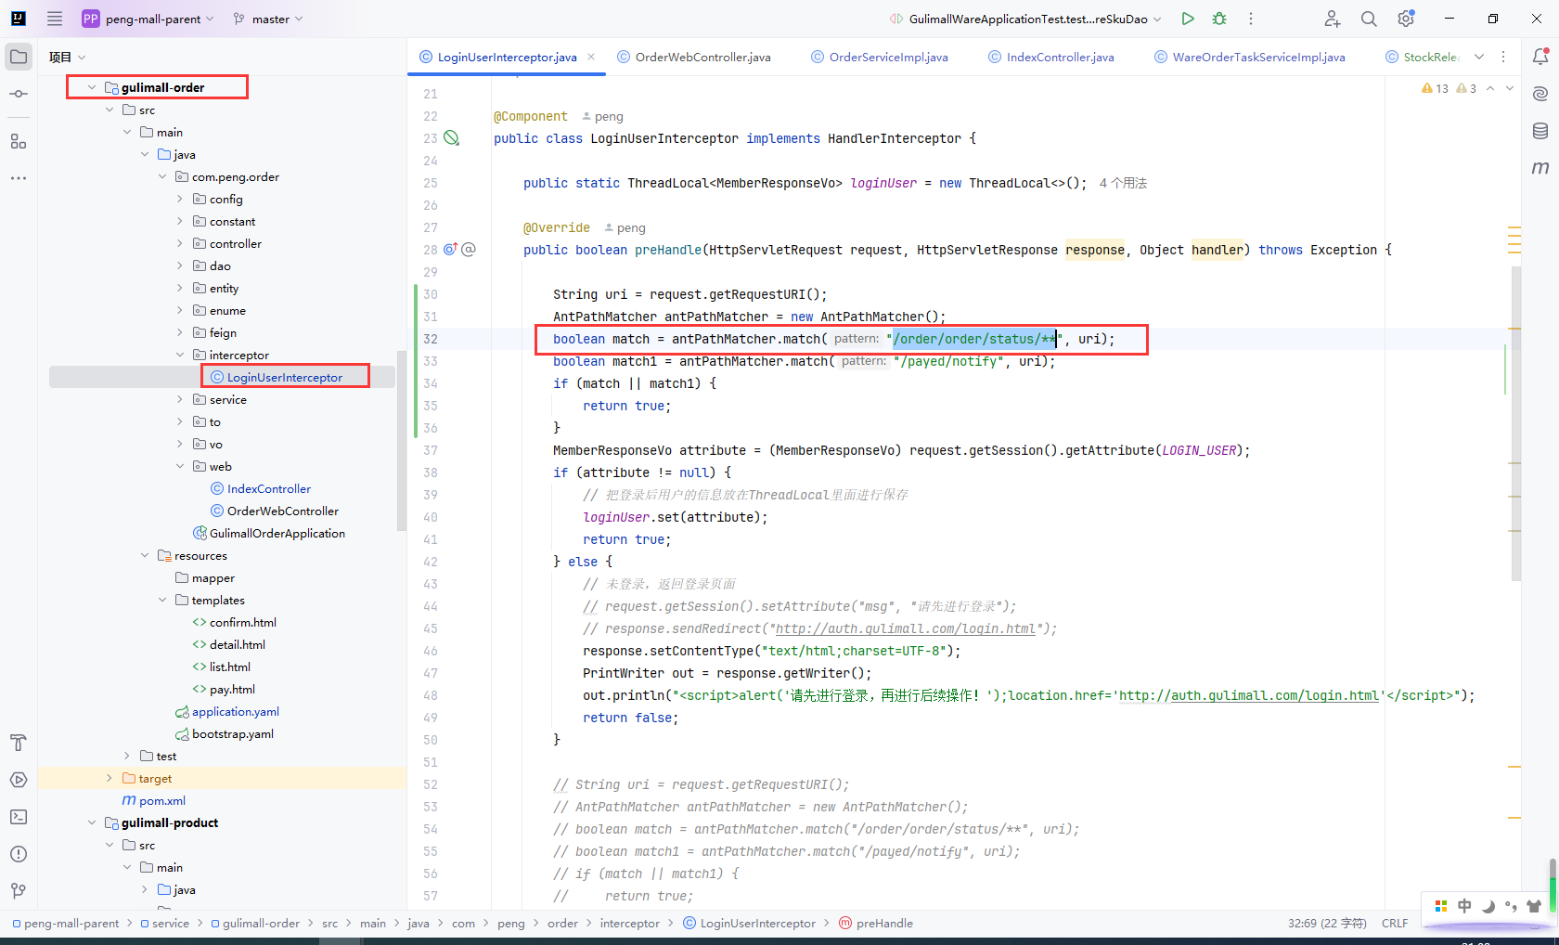1559x945 pixels.
Task: Open the Database tool window
Action: pyautogui.click(x=1540, y=131)
